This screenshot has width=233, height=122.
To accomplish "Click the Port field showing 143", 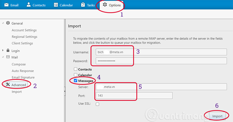I will 134,96.
